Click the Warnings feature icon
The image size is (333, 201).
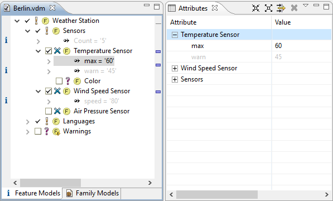click(56, 132)
